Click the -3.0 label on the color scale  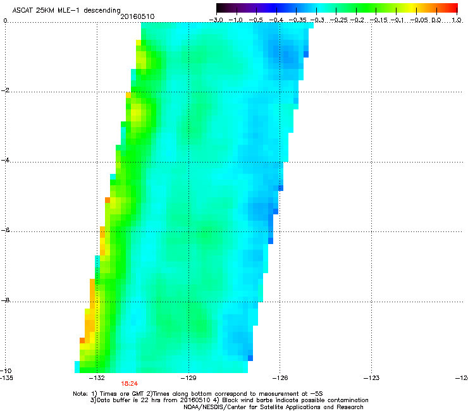click(x=216, y=20)
